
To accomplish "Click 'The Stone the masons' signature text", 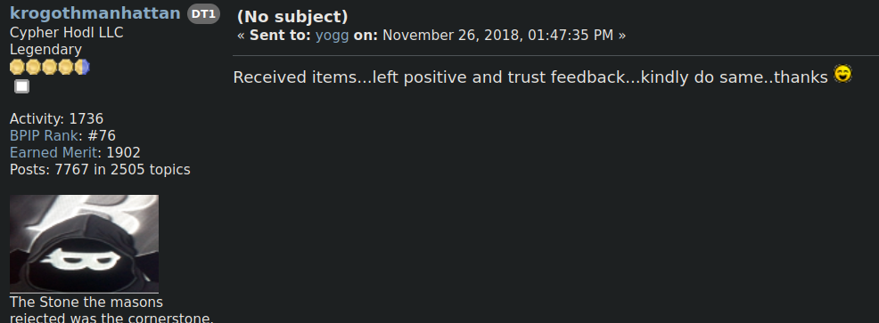I will click(x=86, y=303).
